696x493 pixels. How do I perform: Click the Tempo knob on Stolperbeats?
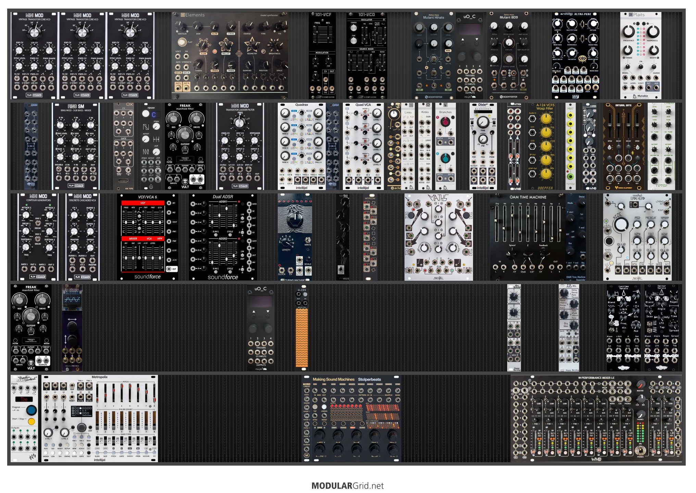coord(319,435)
